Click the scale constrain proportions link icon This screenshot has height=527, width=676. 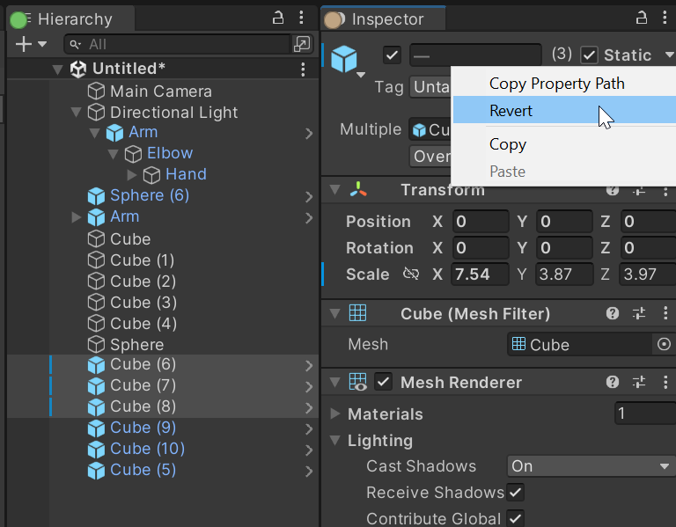click(410, 274)
